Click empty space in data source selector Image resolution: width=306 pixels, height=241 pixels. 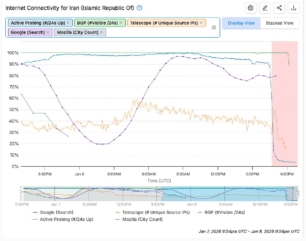pos(161,32)
